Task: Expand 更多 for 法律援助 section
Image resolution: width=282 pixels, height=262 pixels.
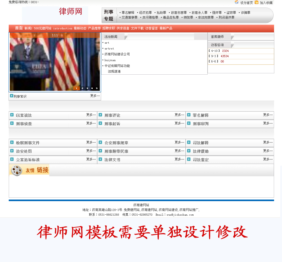Action: tap(268, 151)
